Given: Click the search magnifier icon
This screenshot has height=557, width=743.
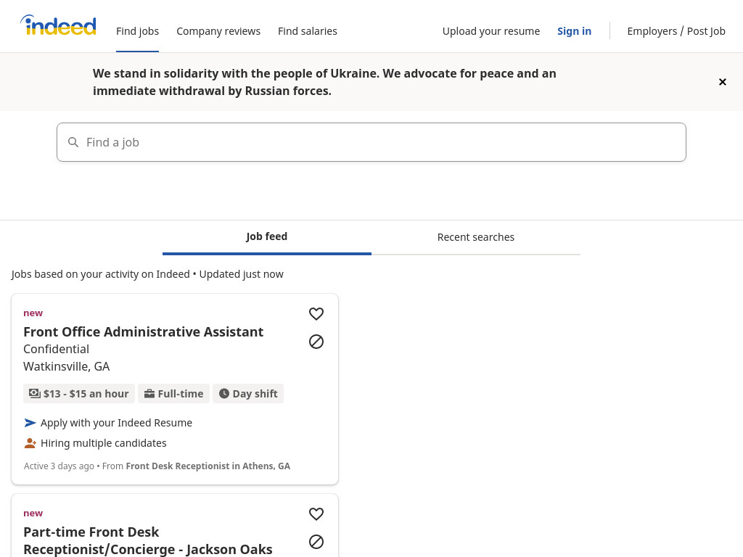Looking at the screenshot, I should pos(73,142).
